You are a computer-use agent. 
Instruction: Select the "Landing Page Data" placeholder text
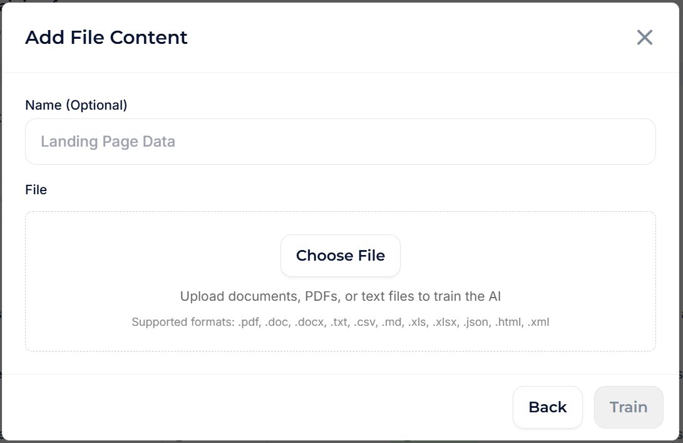(x=108, y=142)
